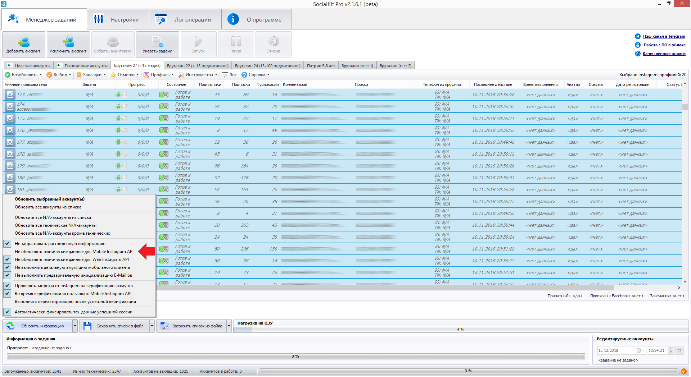Viewport: 691px width, 377px height.
Task: Click the time stepper up arrow
Action: [670, 349]
